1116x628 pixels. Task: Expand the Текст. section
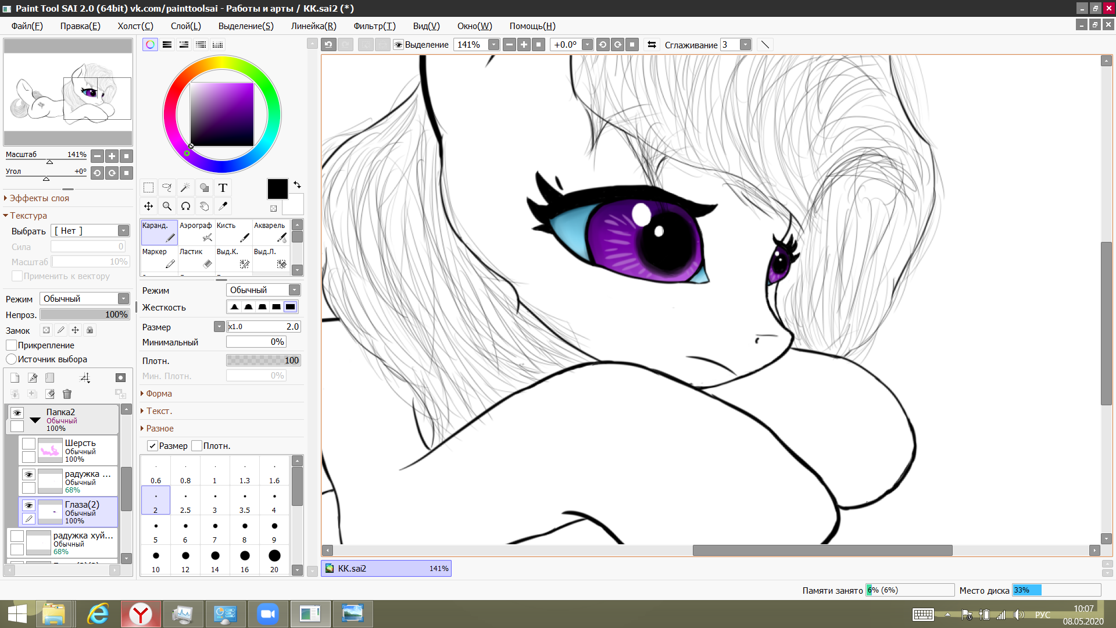pos(159,411)
